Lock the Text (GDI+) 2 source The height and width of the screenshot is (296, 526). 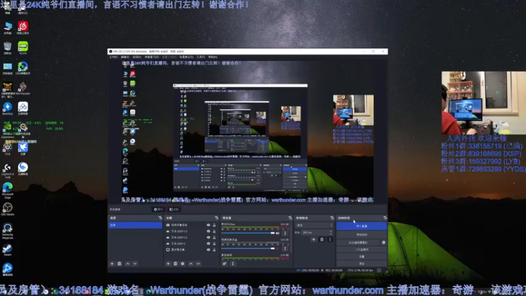pos(214,237)
